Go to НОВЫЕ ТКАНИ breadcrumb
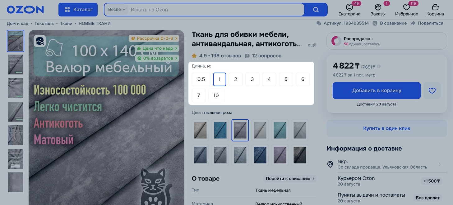Screen dimensions: 453x205 (95, 24)
